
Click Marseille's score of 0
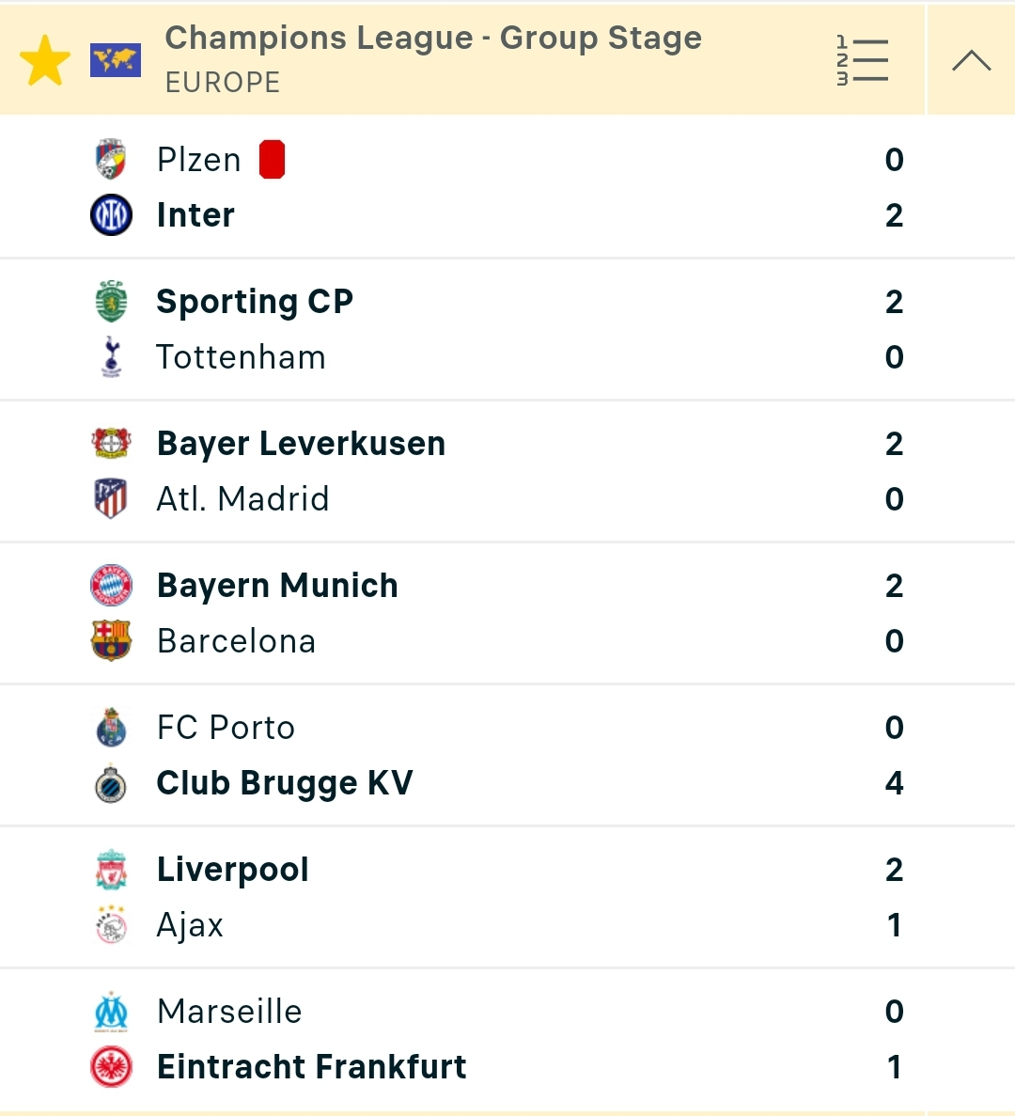pyautogui.click(x=894, y=1012)
